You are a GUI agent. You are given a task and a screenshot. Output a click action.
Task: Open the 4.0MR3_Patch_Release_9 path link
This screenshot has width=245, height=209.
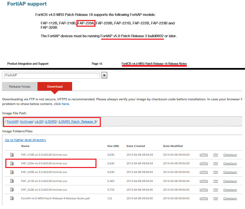77,121
